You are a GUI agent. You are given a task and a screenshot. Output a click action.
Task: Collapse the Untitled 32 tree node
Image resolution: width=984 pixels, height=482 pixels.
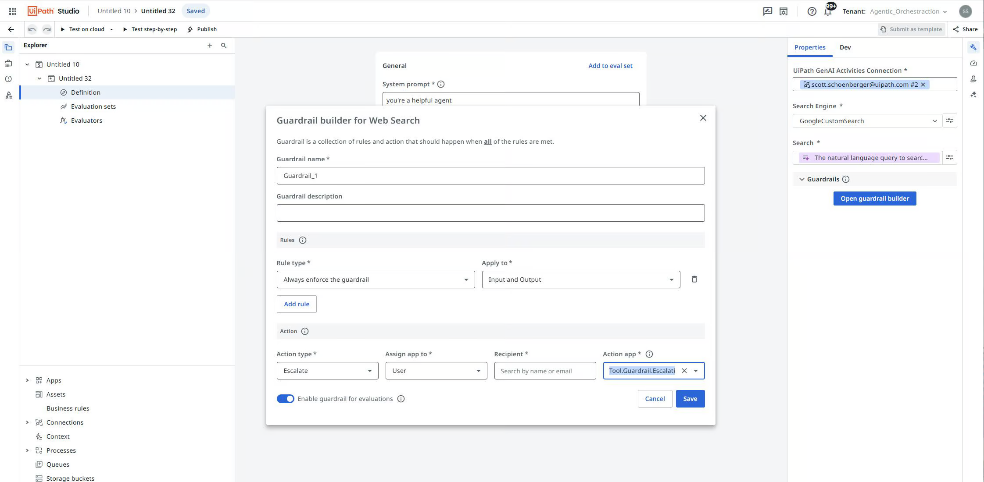coord(39,78)
